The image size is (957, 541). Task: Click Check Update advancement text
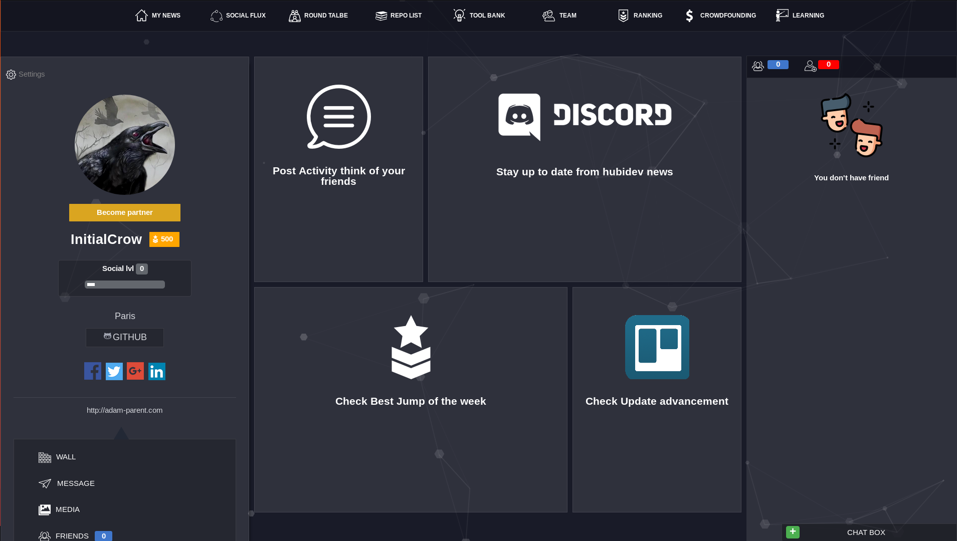coord(657,401)
